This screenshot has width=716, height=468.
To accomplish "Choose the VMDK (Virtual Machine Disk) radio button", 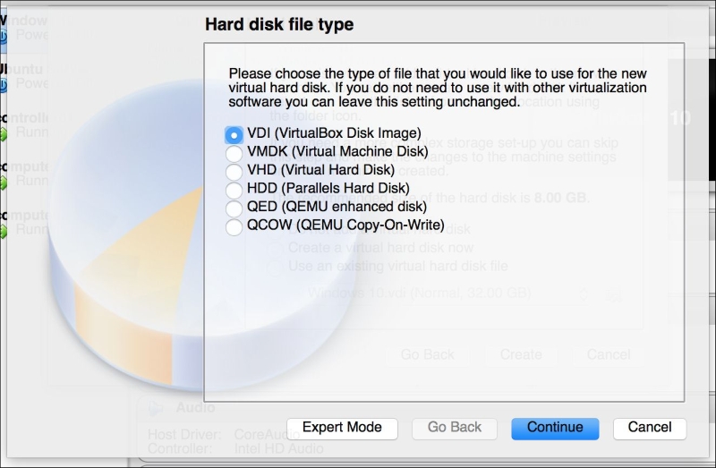I will (x=234, y=153).
